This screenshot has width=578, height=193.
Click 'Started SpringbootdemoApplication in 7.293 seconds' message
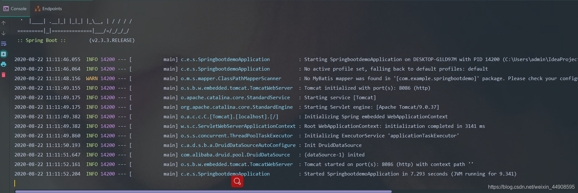coord(410,174)
